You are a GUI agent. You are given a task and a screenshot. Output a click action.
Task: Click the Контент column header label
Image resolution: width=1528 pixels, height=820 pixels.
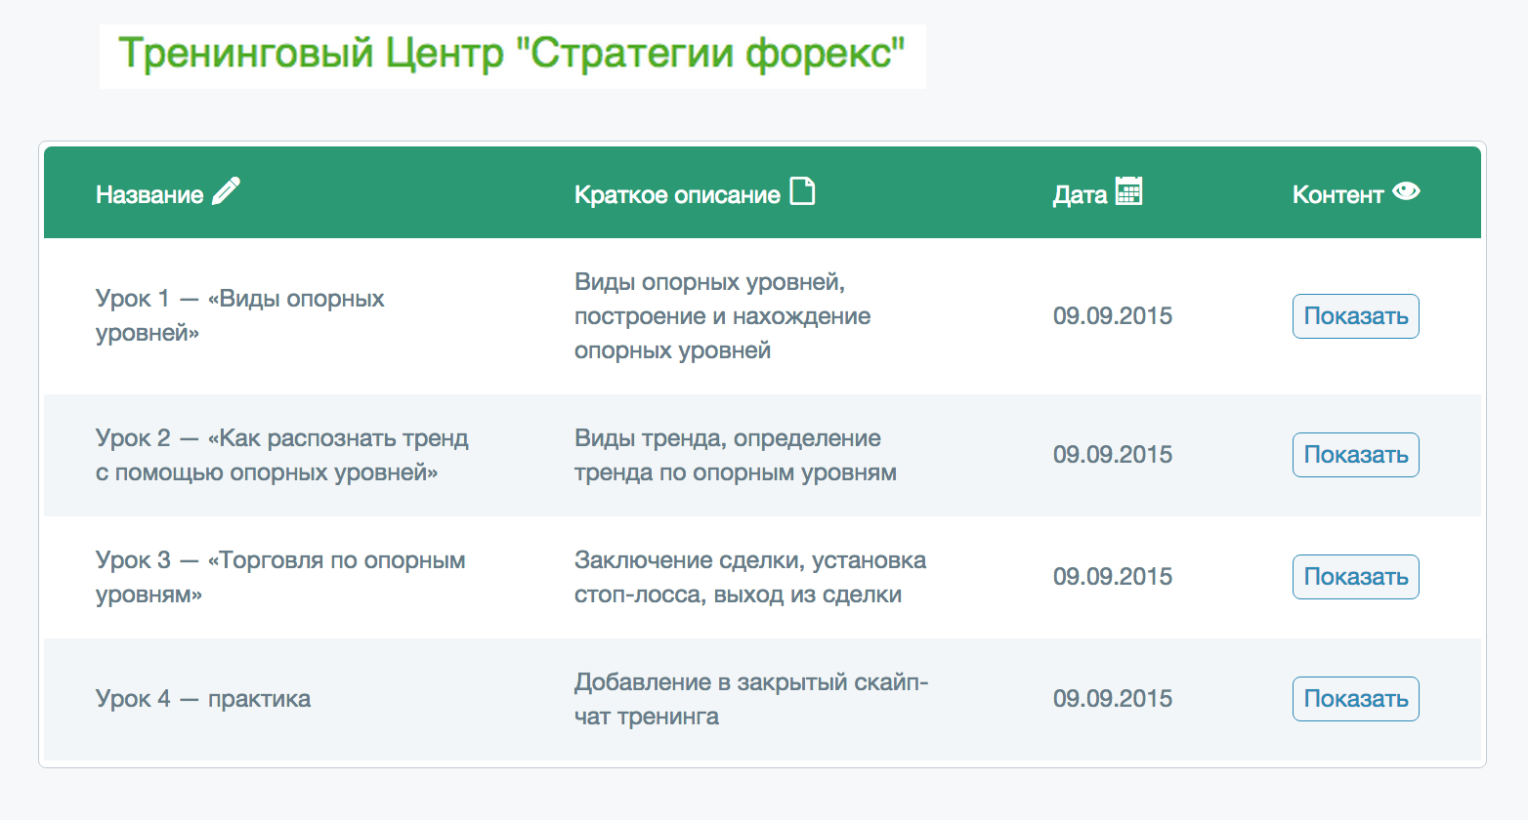[x=1337, y=195]
